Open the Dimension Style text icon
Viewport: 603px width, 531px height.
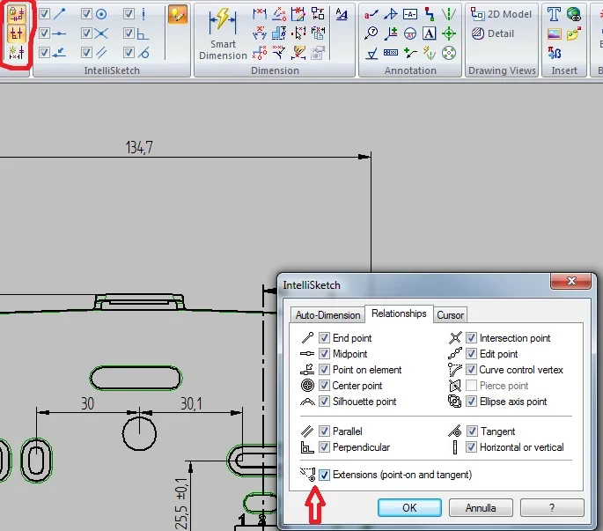pyautogui.click(x=341, y=14)
